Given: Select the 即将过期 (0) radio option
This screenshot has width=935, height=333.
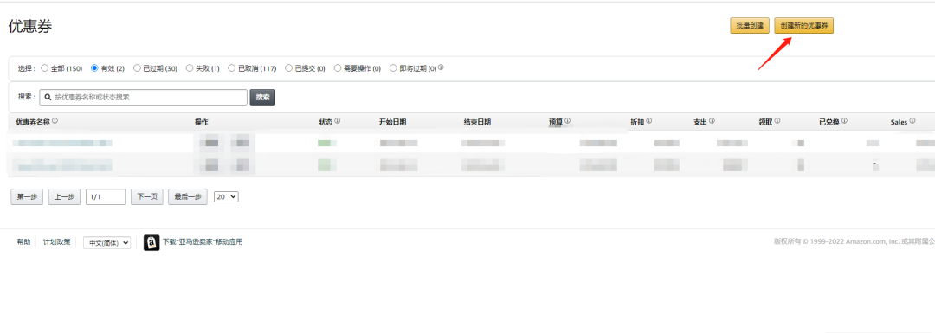Looking at the screenshot, I should 393,68.
